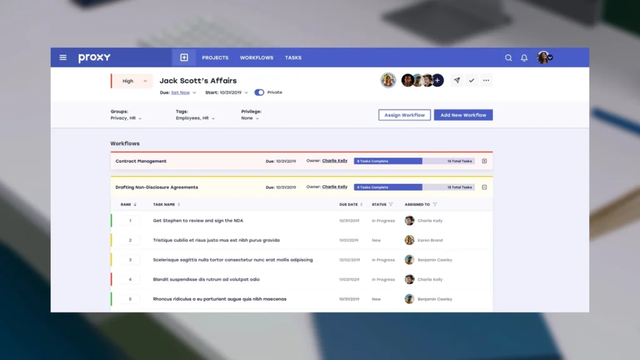Click the Add New Workflow button

pos(463,115)
